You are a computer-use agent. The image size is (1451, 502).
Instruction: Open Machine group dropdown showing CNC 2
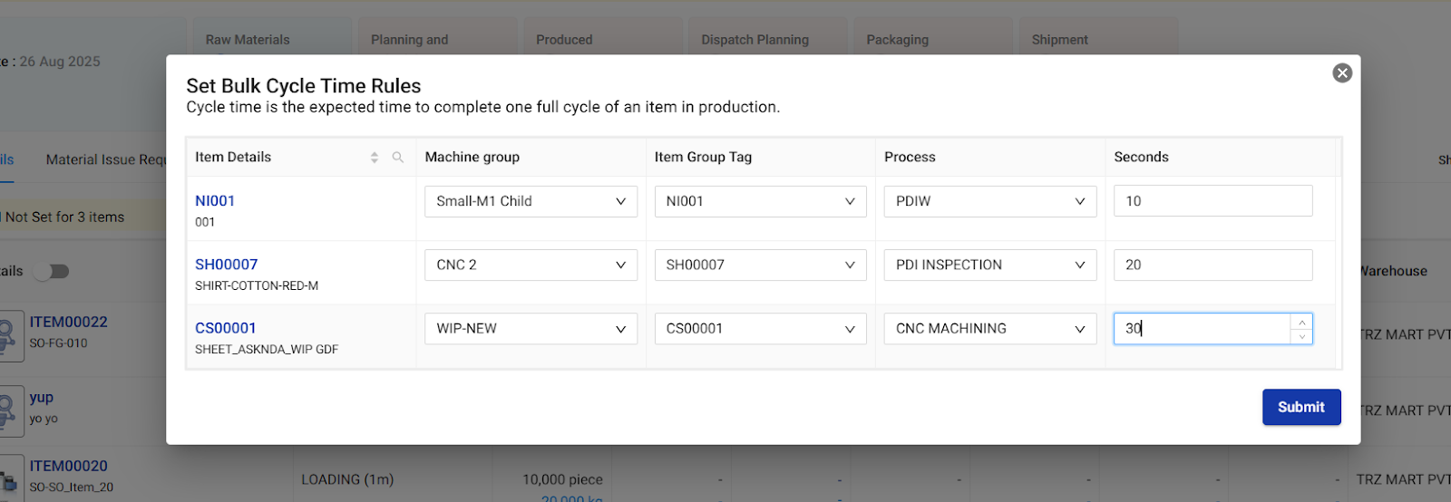tap(531, 265)
